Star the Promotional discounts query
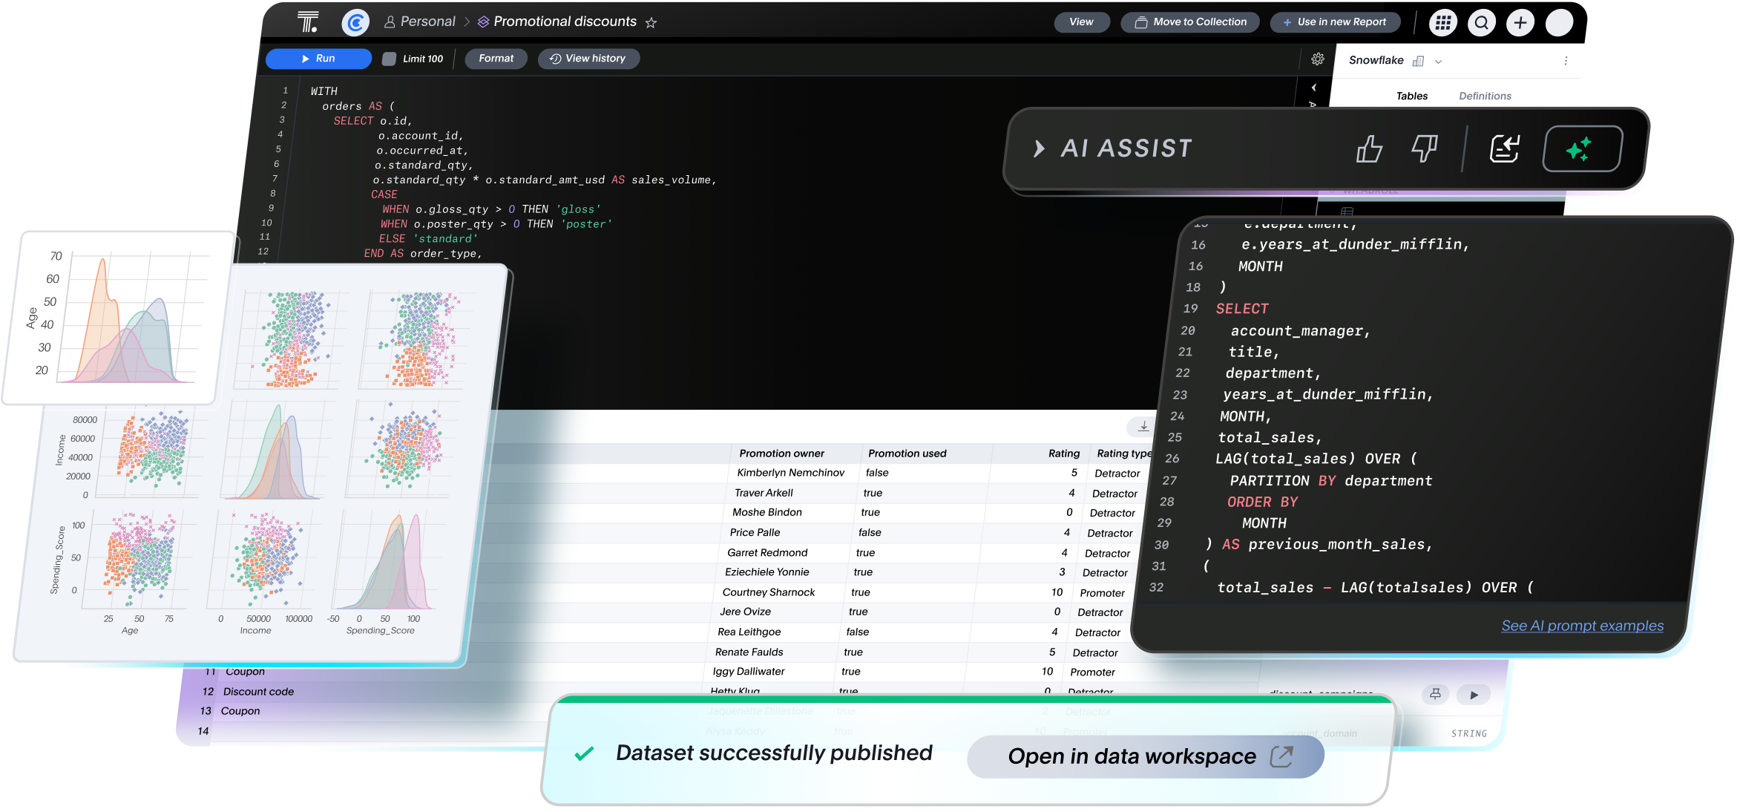 coord(650,22)
